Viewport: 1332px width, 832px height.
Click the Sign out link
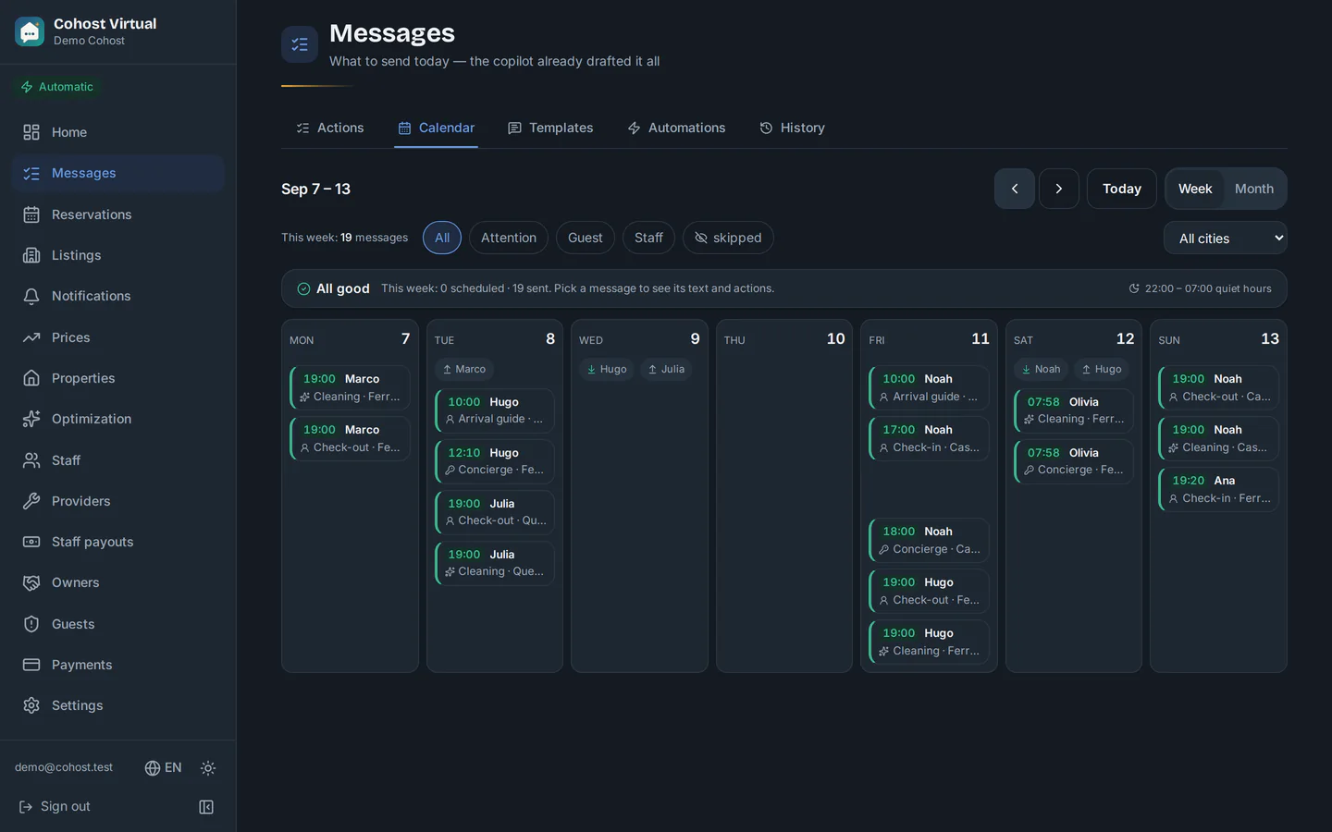pyautogui.click(x=55, y=807)
